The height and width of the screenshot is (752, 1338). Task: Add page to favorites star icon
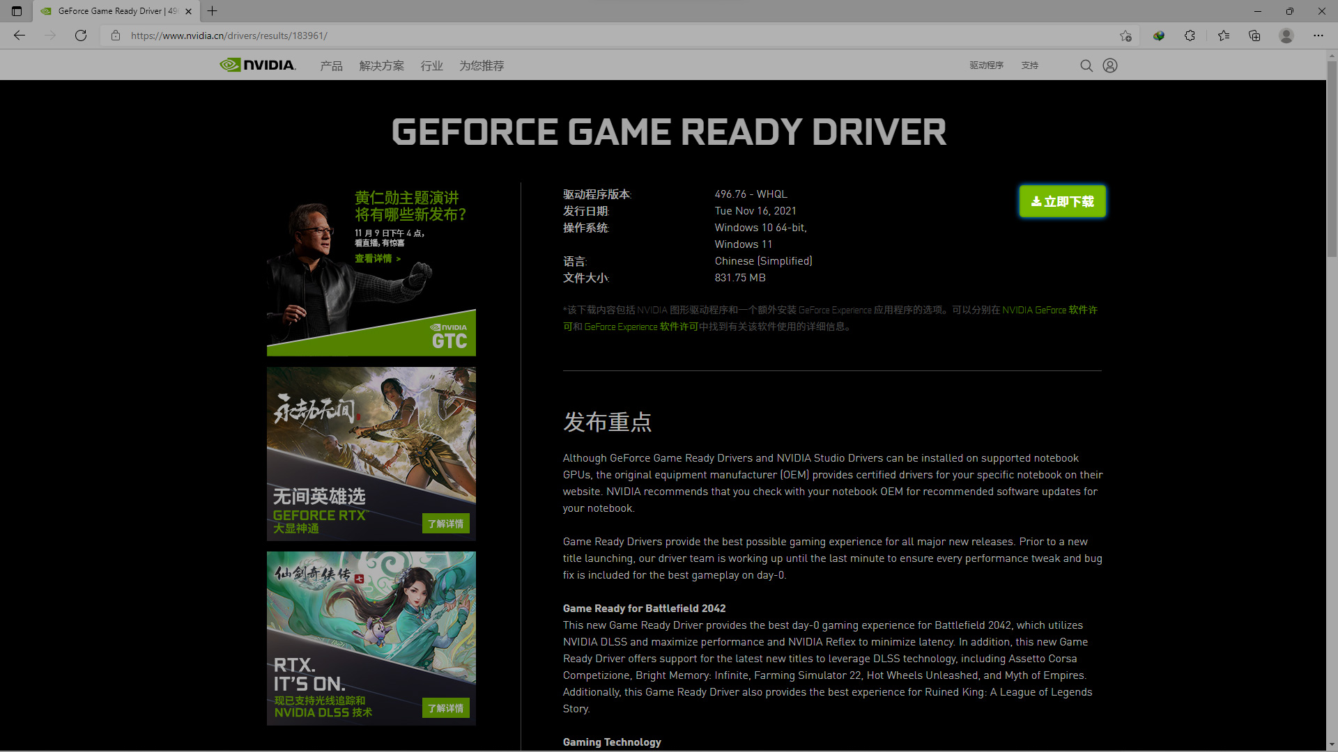click(1125, 36)
